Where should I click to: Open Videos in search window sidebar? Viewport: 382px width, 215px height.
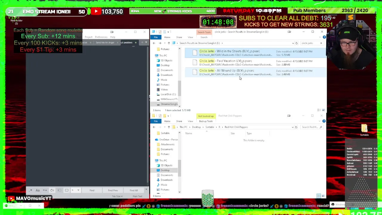(164, 89)
